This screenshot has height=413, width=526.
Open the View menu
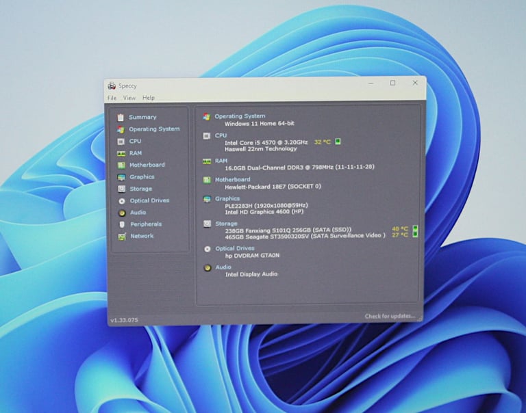click(129, 98)
